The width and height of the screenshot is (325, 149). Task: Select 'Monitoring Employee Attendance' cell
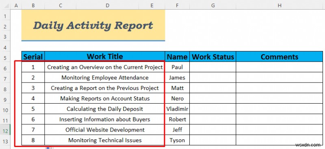(105, 77)
